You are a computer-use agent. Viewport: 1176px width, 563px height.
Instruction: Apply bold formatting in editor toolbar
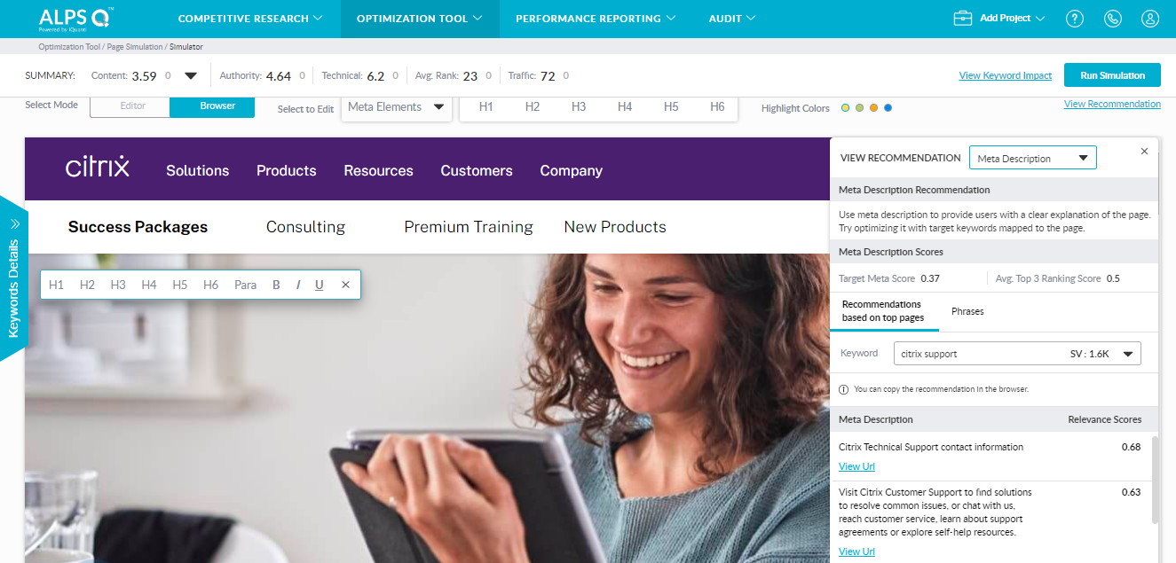276,285
